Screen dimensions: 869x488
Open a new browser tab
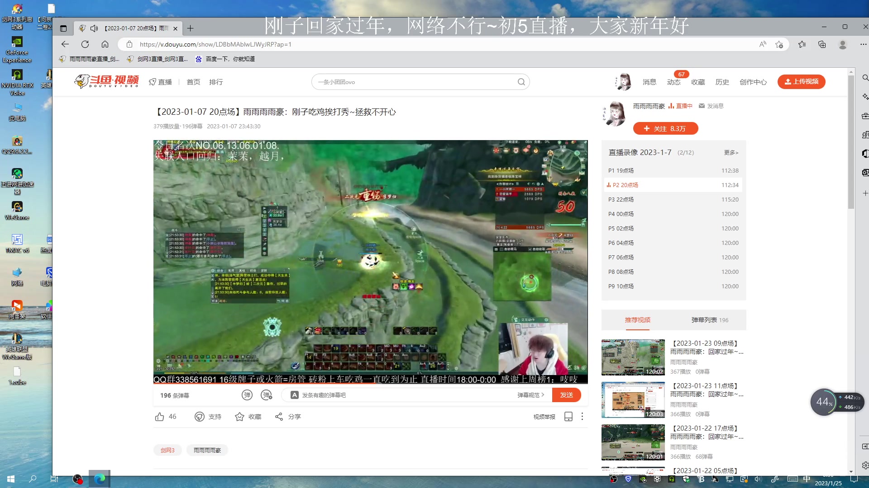191,28
